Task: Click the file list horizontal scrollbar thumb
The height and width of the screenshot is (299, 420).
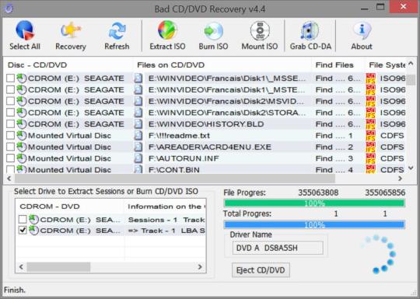Action: coord(175,179)
